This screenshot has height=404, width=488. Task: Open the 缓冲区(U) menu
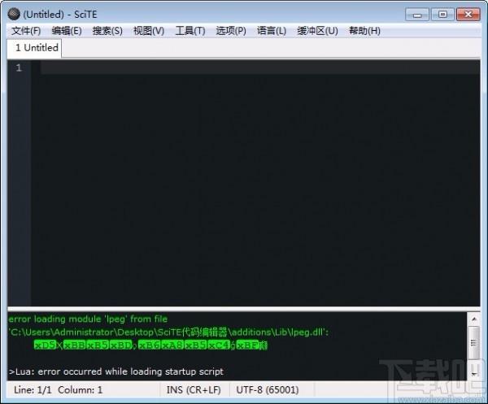point(317,31)
